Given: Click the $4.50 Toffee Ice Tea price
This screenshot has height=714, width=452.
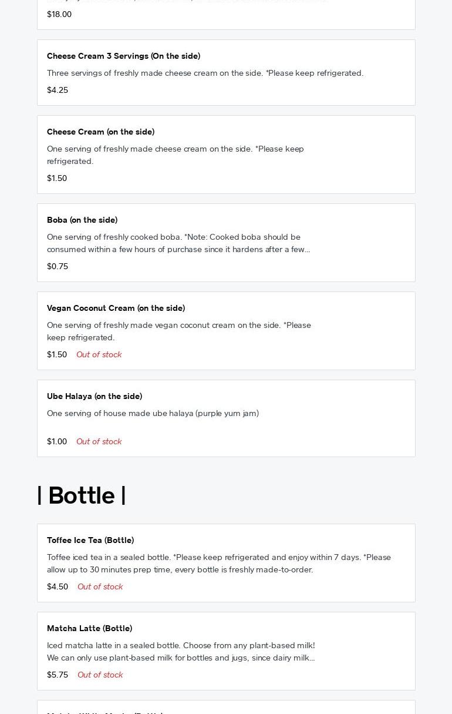Looking at the screenshot, I should tap(58, 586).
